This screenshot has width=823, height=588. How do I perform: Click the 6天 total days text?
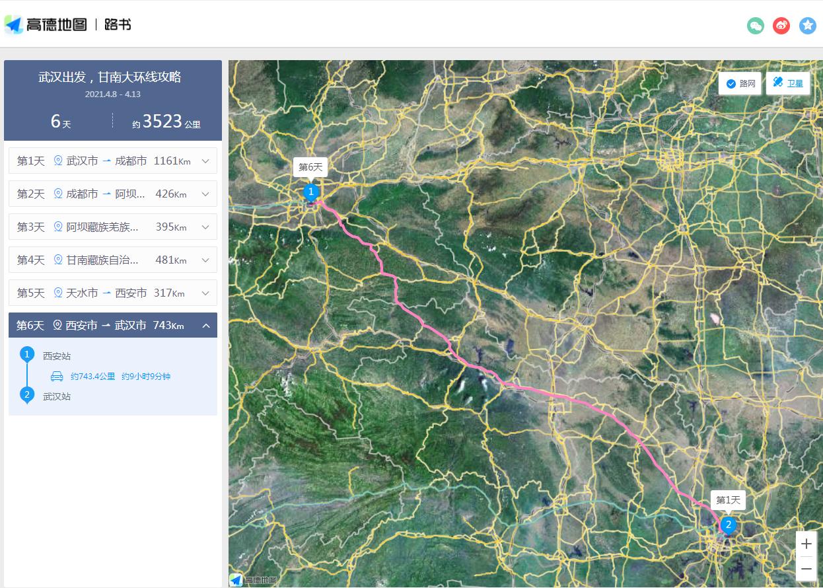click(x=61, y=122)
